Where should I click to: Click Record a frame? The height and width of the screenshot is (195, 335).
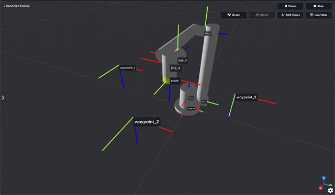point(17,6)
